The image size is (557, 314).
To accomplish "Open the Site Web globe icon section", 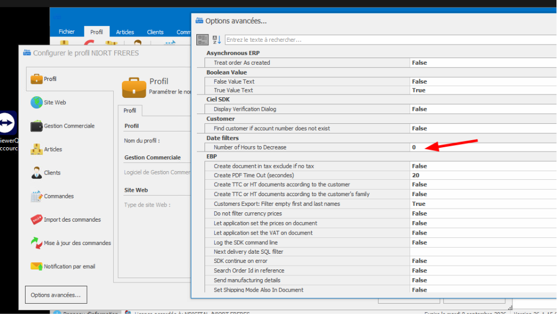I will (36, 102).
